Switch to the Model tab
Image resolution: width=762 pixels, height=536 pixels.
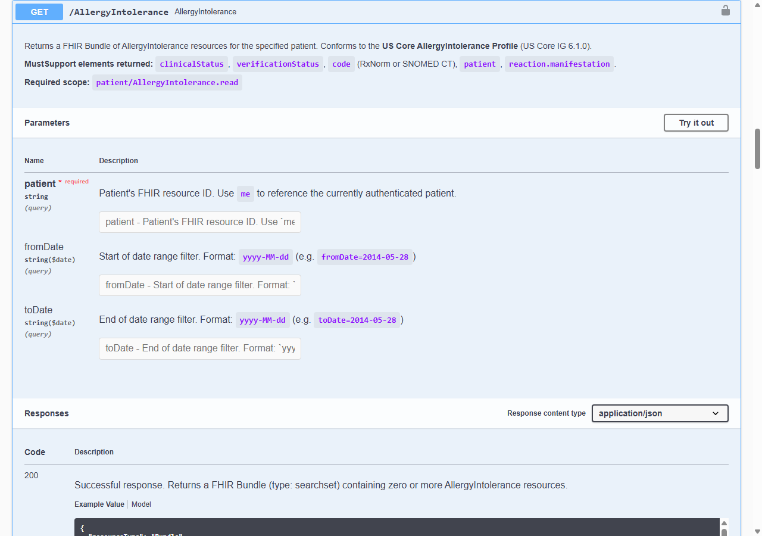(x=141, y=504)
